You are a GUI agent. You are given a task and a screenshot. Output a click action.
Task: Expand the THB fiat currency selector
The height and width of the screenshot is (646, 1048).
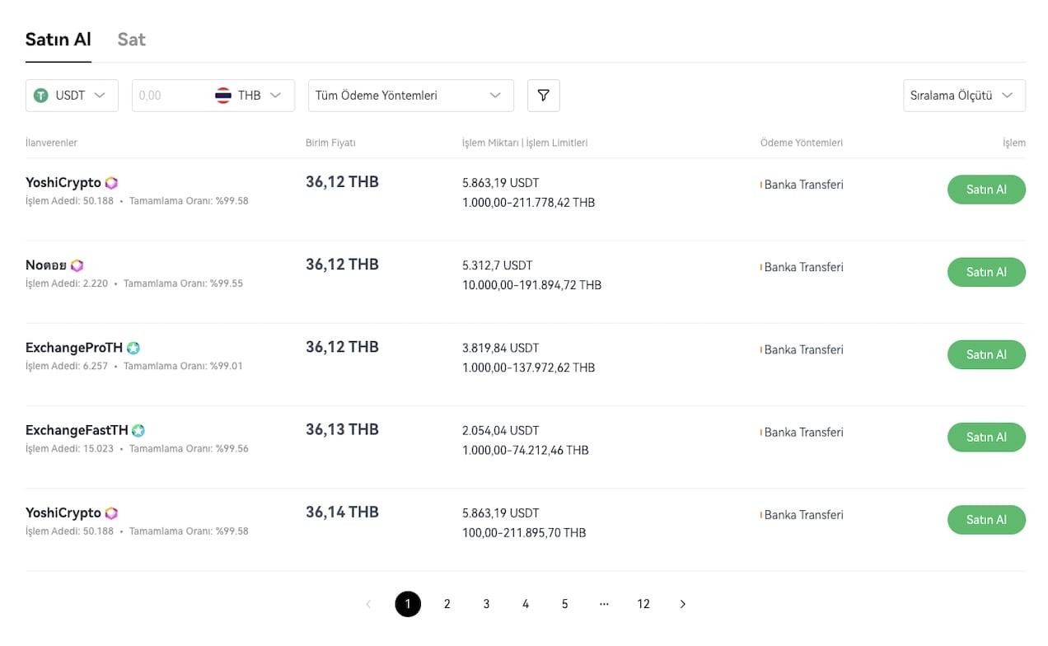click(254, 96)
